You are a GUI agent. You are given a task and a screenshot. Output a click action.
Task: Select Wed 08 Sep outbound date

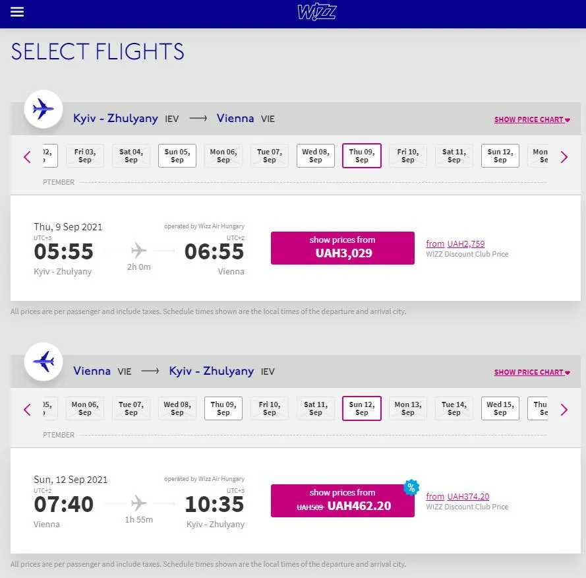tap(316, 156)
